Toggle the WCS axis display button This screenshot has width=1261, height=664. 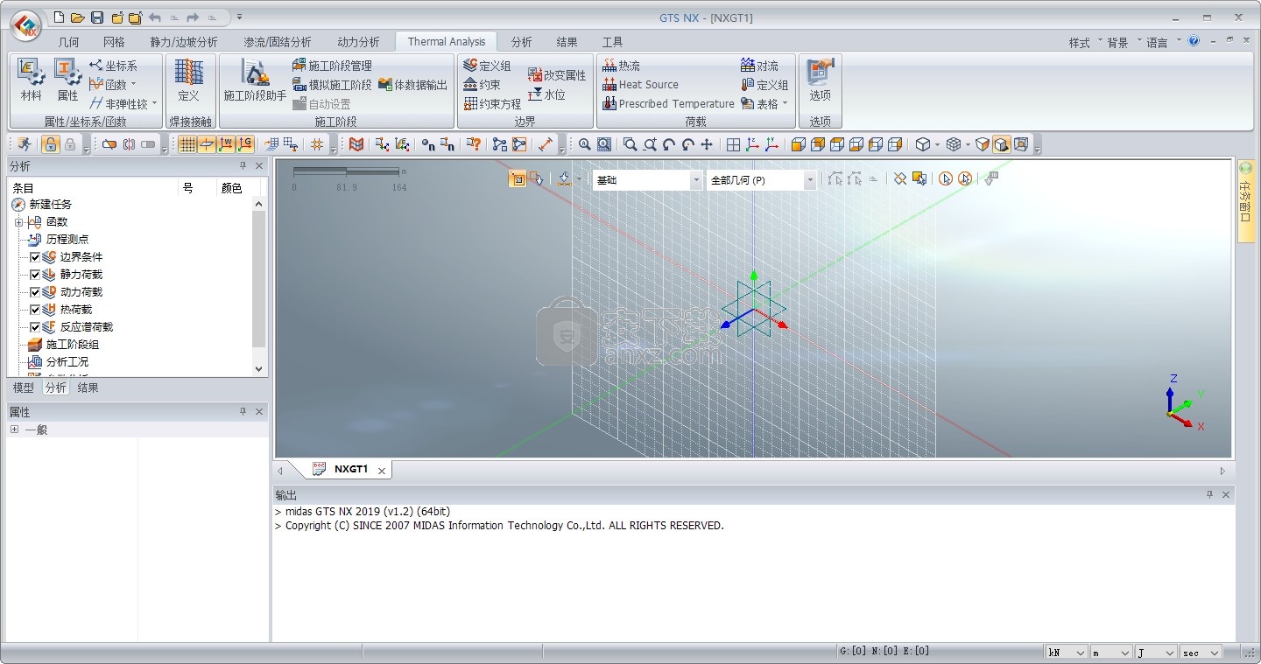tap(226, 144)
